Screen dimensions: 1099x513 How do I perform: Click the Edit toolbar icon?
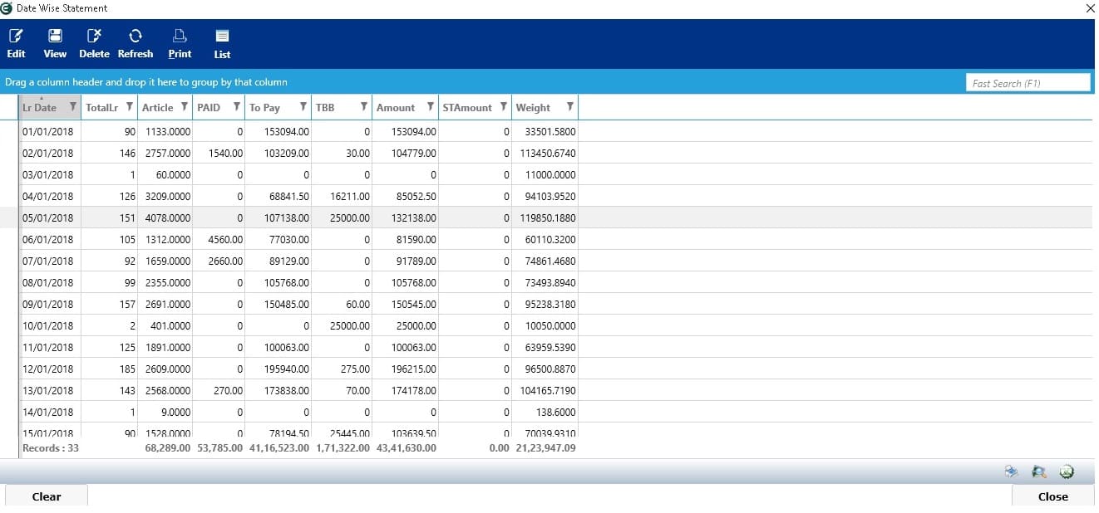(x=16, y=44)
